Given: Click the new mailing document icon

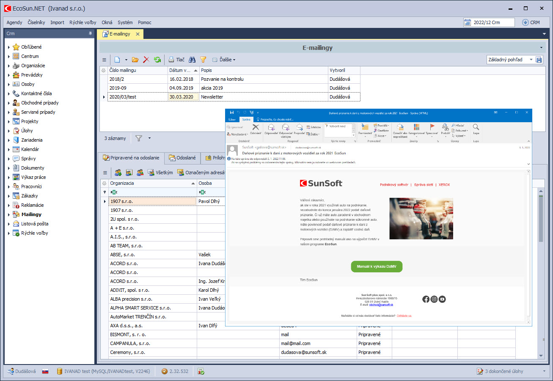Looking at the screenshot, I should [117, 60].
